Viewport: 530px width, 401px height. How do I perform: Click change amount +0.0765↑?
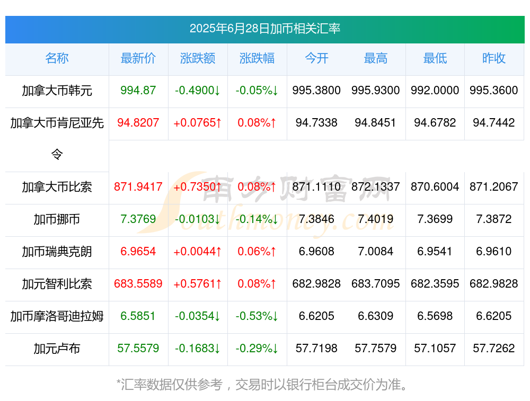click(198, 122)
